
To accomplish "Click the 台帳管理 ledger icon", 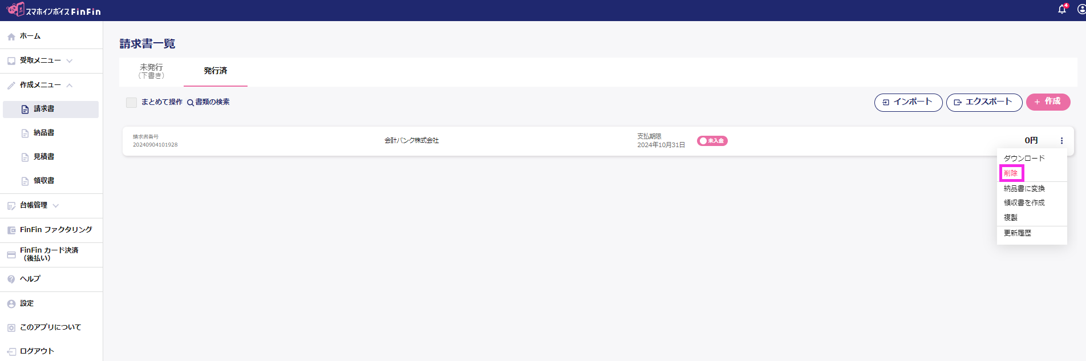I will tap(11, 205).
